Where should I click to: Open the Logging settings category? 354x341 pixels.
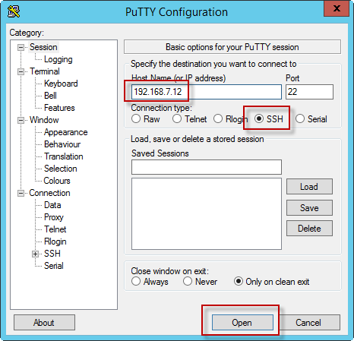(x=58, y=59)
